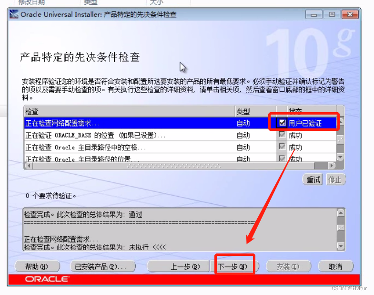Click 成功 status in ORACLE_BASE row
Screen dimensions: 374x295
295,135
